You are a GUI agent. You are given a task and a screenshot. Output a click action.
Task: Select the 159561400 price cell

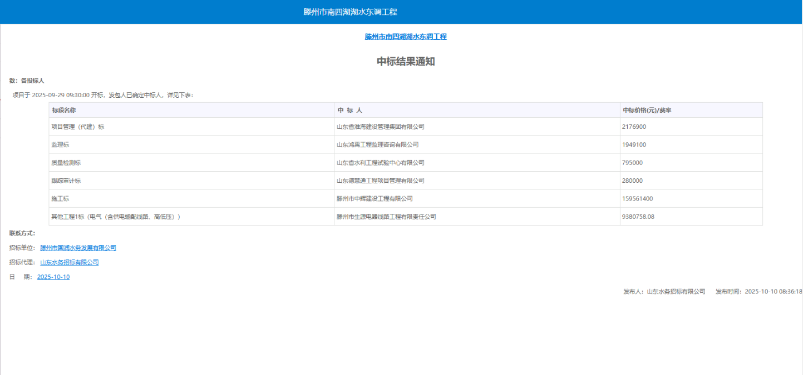(x=637, y=198)
